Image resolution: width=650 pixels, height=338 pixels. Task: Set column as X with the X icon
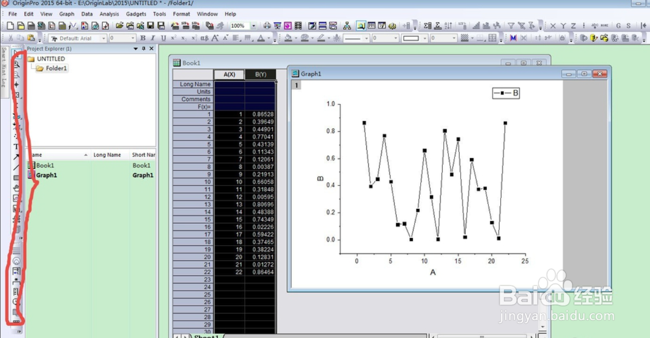tap(553, 26)
